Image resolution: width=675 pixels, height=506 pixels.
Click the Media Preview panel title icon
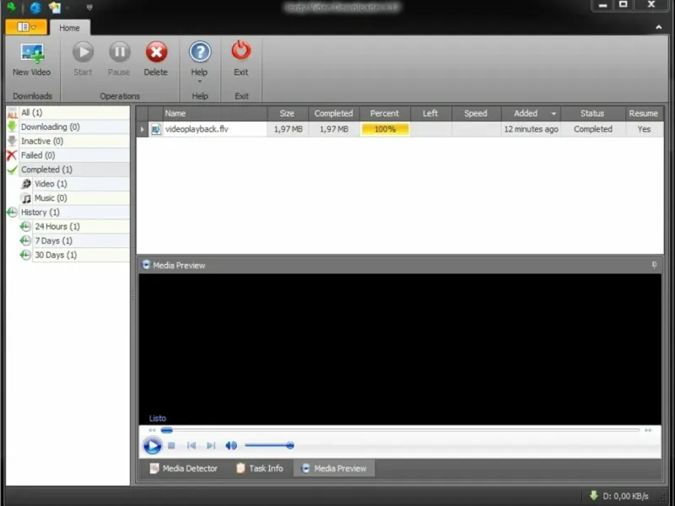point(146,265)
